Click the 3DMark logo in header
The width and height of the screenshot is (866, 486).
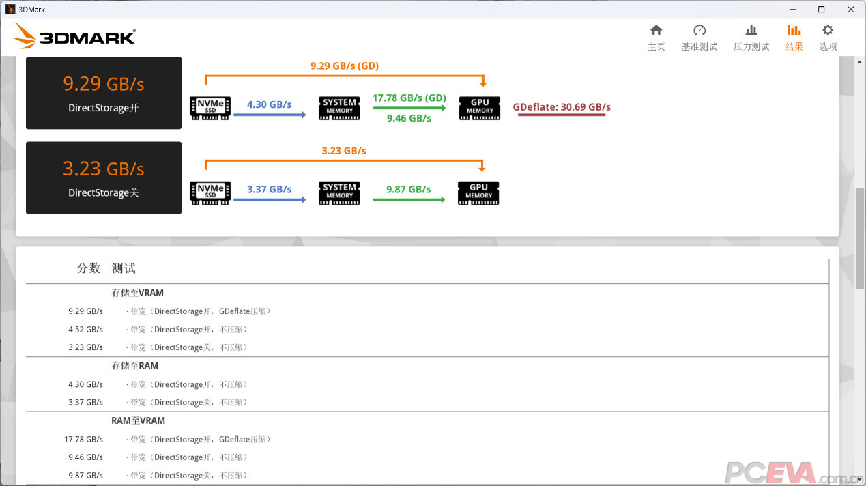[x=74, y=36]
